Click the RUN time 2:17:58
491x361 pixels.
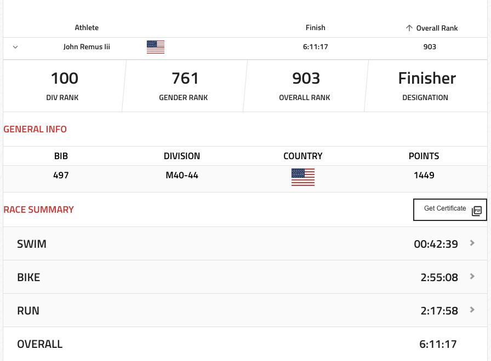pyautogui.click(x=439, y=311)
